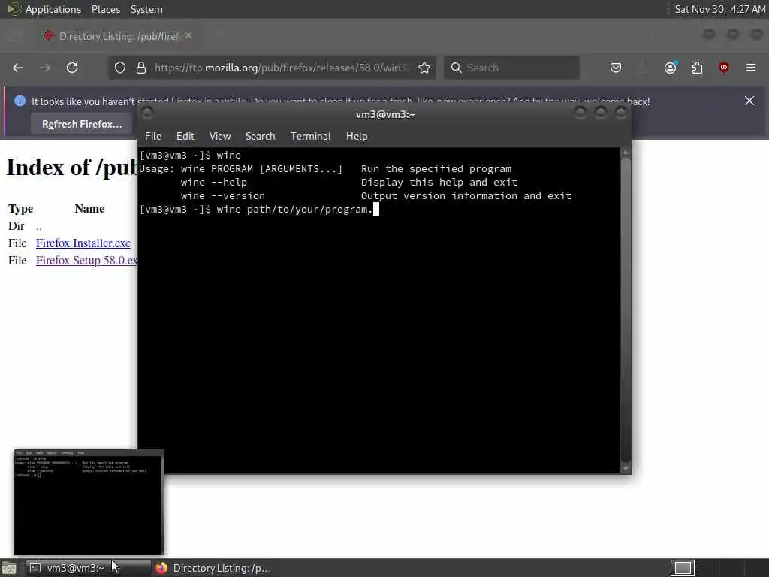Click the Firefox downloads arrow icon

point(643,68)
